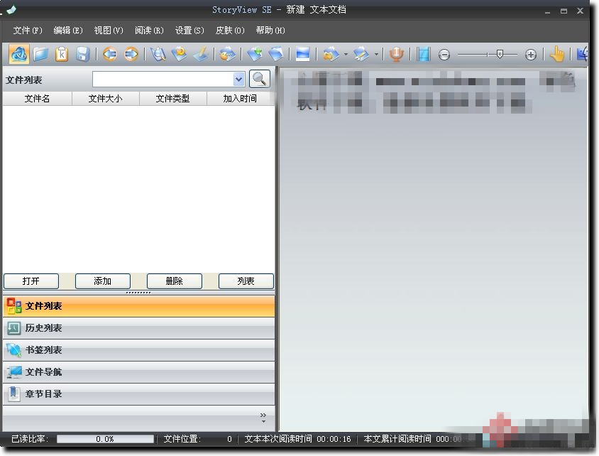Click the 章节目录 bookmark page icon
The height and width of the screenshot is (456, 599).
point(14,394)
